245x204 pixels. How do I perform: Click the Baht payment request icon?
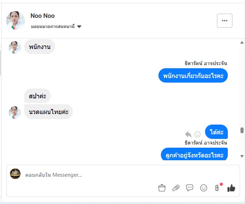tap(217, 188)
